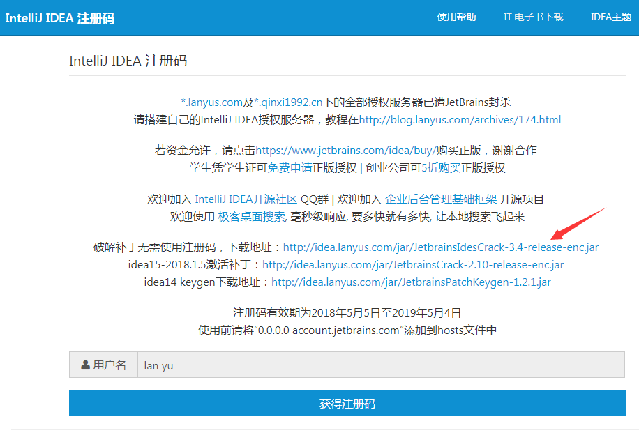Click the 免费申请 student license link
This screenshot has height=442, width=639.
(290, 168)
